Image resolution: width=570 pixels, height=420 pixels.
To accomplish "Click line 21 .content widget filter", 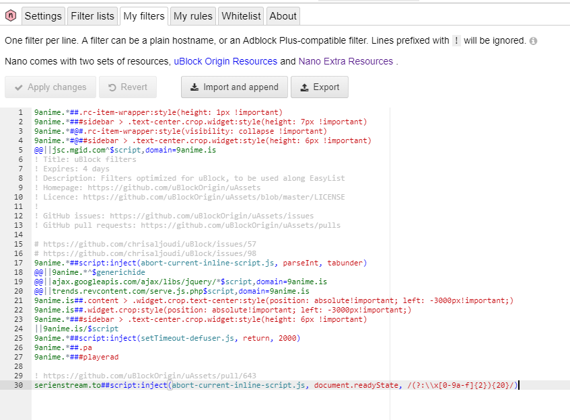I will point(274,300).
